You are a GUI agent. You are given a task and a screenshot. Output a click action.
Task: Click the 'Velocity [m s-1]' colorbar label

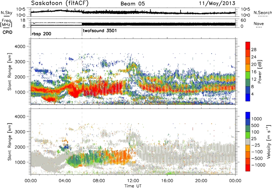(269, 142)
